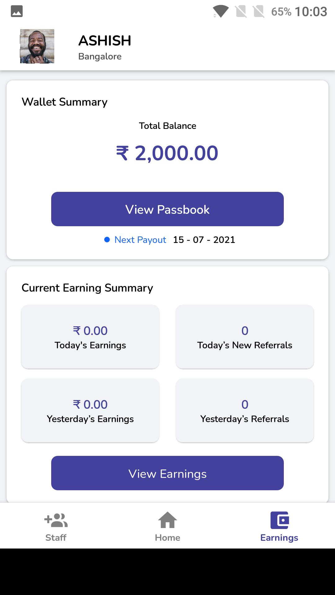Select the Earnings tab label
Viewport: 335px width, 595px height.
pos(279,538)
